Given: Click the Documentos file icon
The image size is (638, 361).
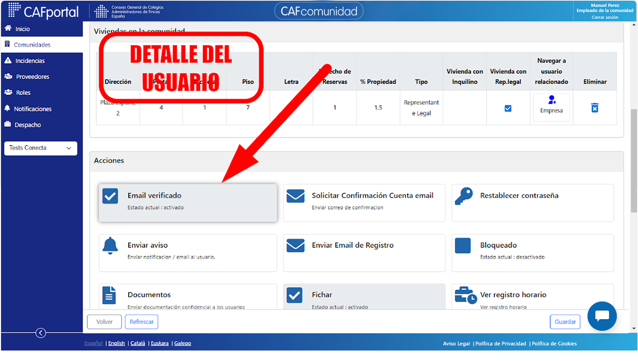Looking at the screenshot, I should coord(109,295).
